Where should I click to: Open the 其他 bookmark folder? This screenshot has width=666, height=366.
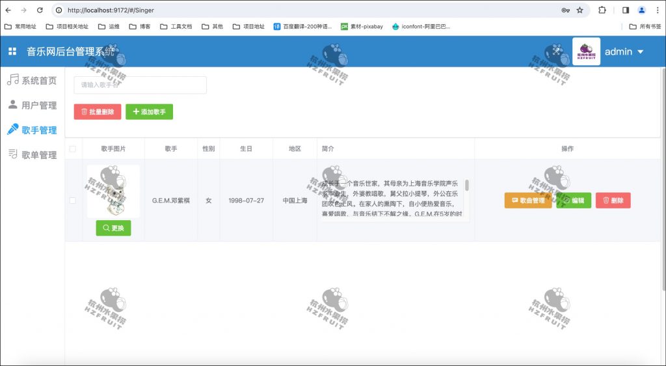213,26
